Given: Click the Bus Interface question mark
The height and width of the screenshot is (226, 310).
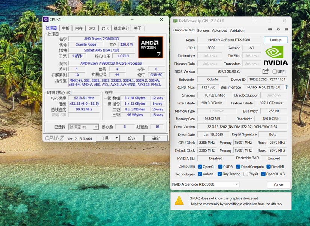Looking at the screenshot, I should [x=286, y=87].
